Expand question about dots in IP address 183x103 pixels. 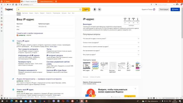click(x=111, y=43)
